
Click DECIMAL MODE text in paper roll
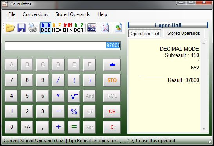pyautogui.click(x=180, y=49)
